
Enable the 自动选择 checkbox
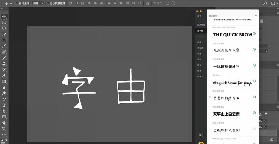17,3
